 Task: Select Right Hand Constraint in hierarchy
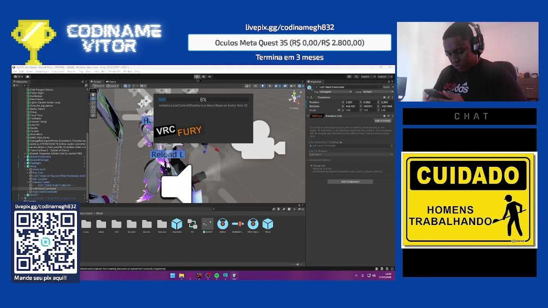(45, 192)
